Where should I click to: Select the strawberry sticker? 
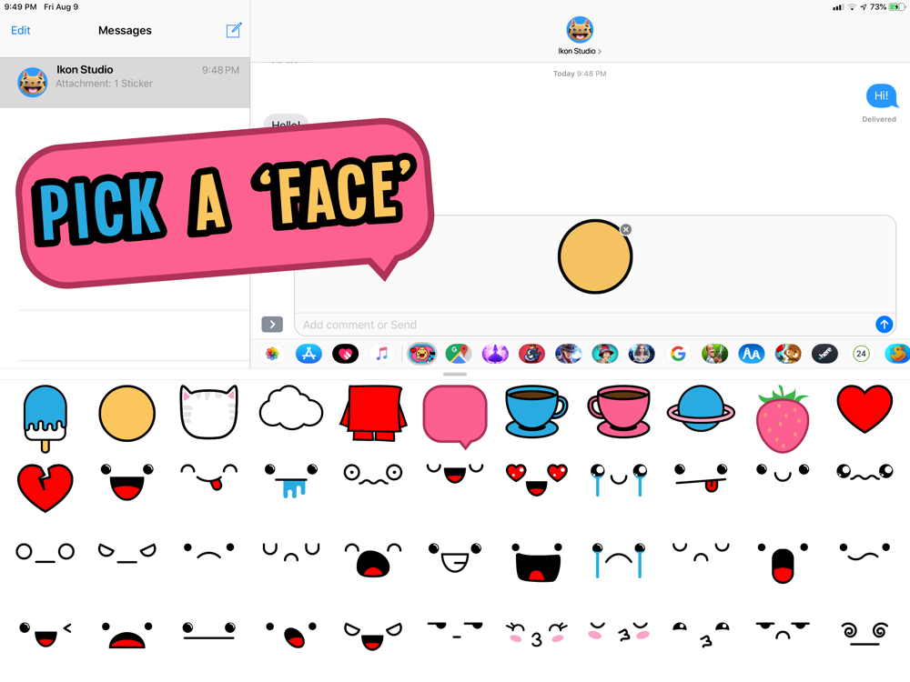pyautogui.click(x=782, y=417)
